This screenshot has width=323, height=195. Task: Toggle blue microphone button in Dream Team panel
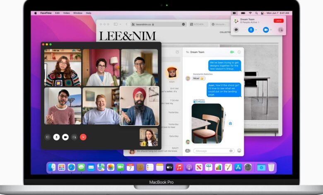[x=251, y=30]
